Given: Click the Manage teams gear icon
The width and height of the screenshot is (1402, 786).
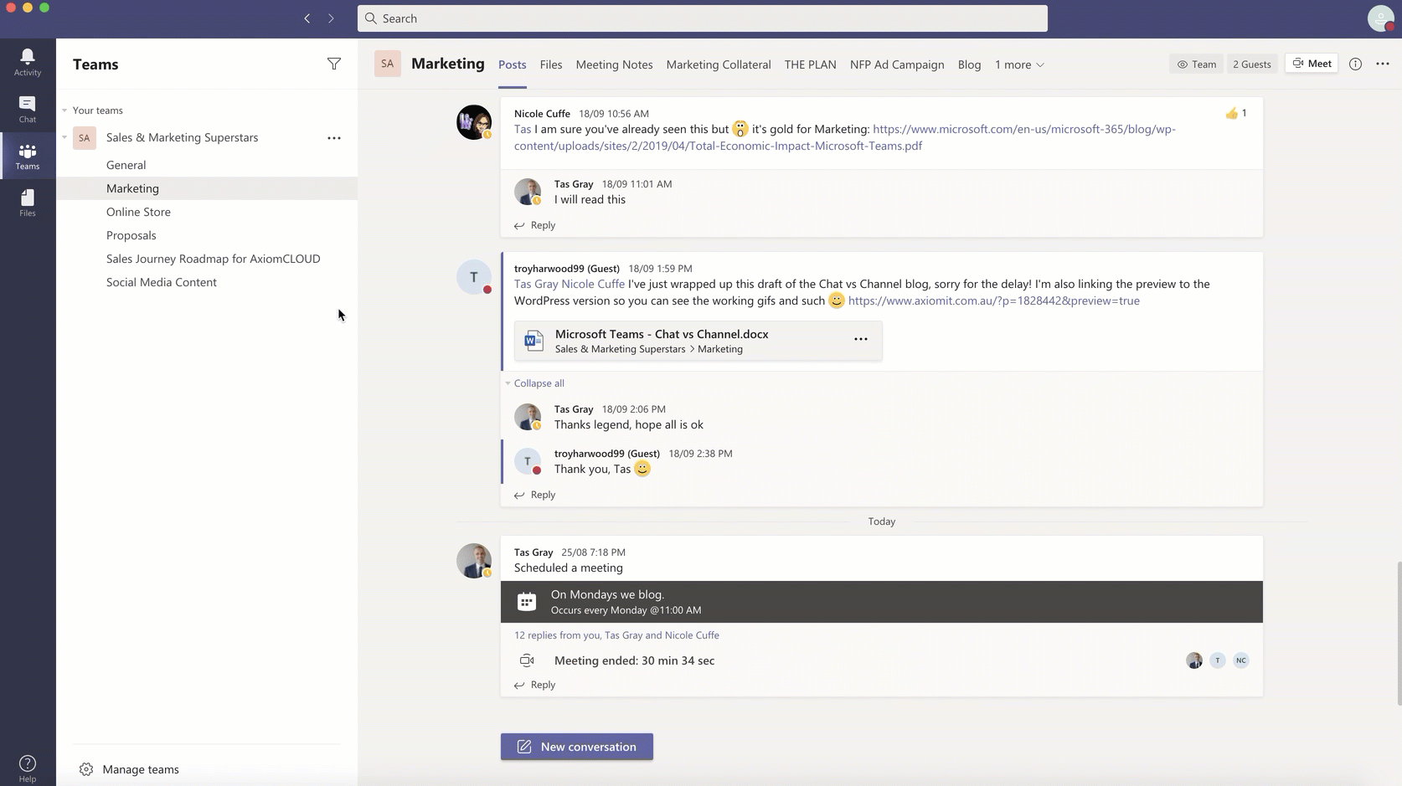Looking at the screenshot, I should (86, 769).
